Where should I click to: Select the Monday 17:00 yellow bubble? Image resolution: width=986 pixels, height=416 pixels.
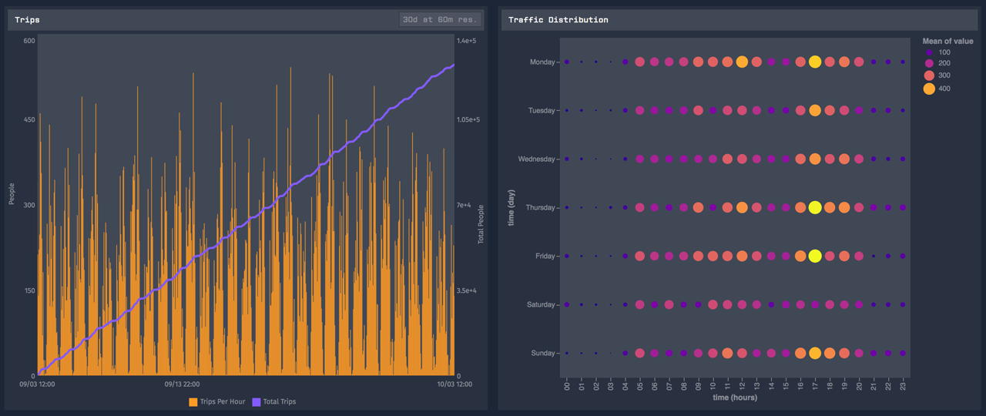815,62
